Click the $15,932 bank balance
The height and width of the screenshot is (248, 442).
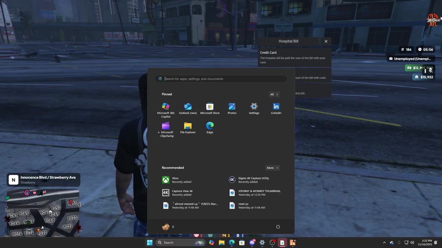tap(423, 77)
